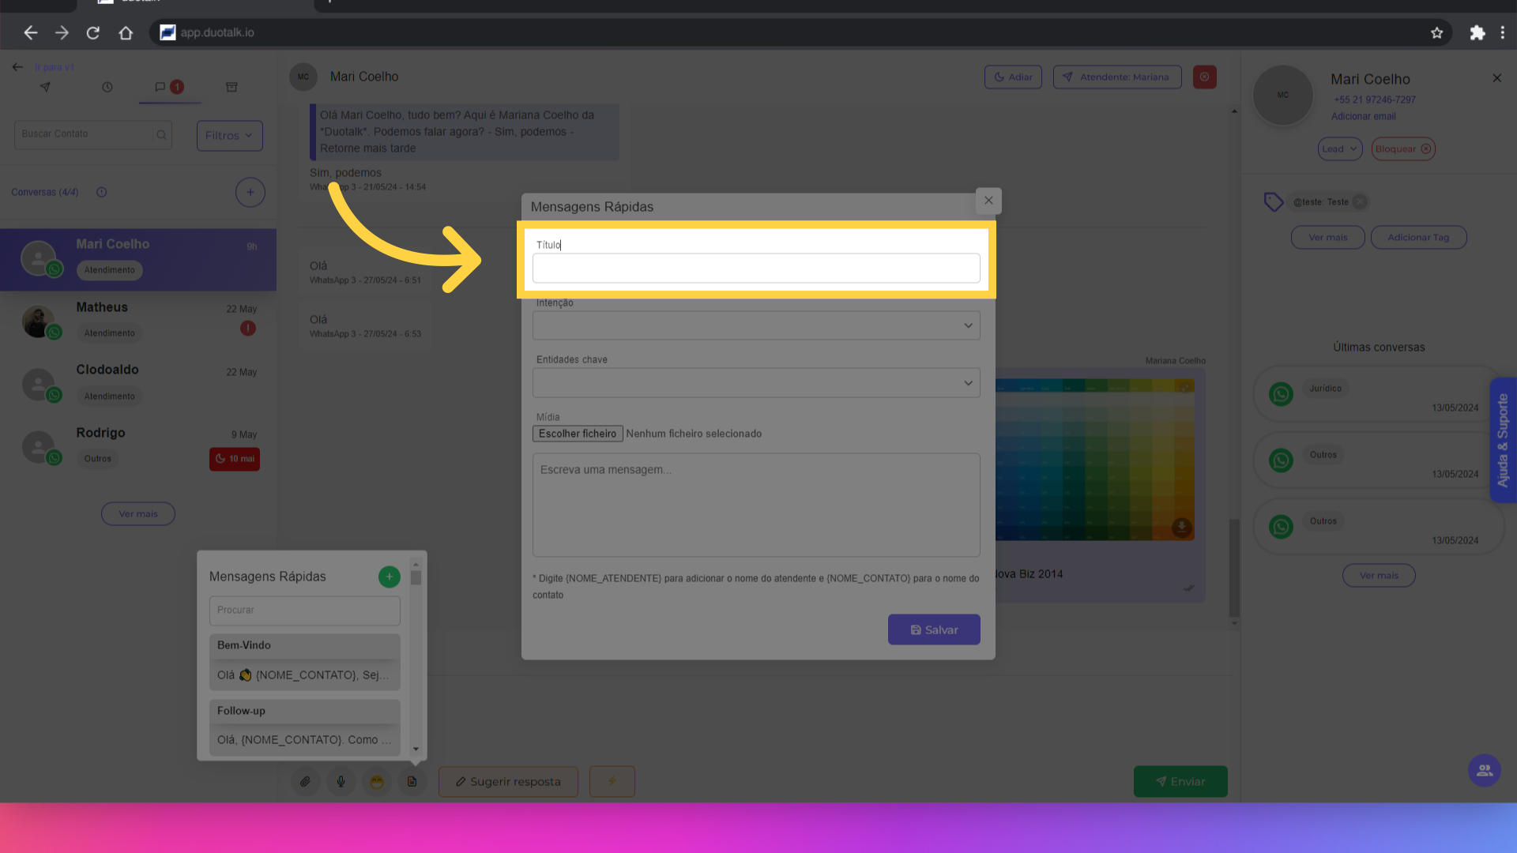The width and height of the screenshot is (1517, 853).
Task: Click the quick messages document icon
Action: tap(412, 782)
